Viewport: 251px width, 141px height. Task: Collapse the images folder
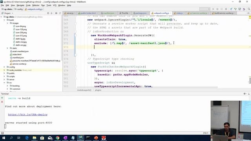pyautogui.click(x=7, y=23)
